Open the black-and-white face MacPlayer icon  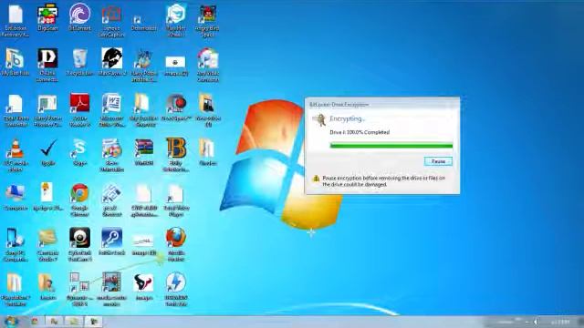[111, 63]
